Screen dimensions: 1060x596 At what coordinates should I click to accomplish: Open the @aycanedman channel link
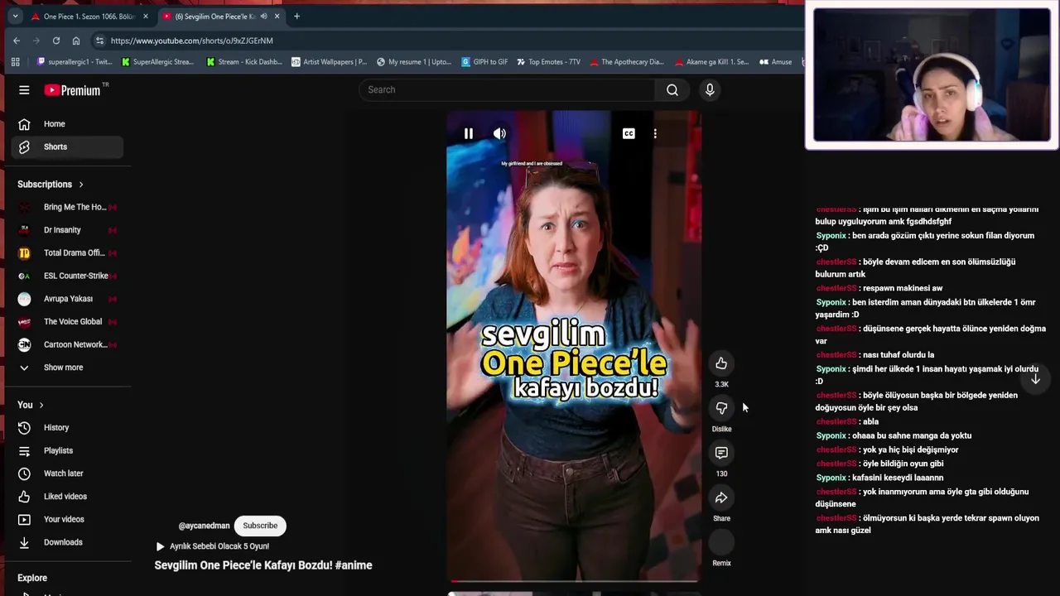pos(204,526)
